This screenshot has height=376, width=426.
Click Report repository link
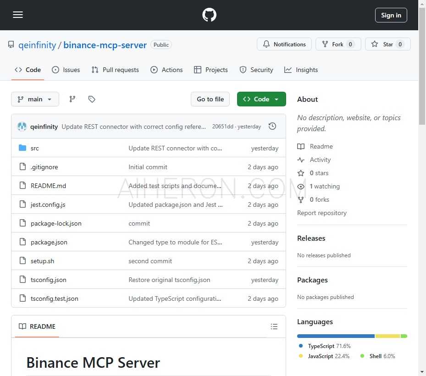(321, 213)
